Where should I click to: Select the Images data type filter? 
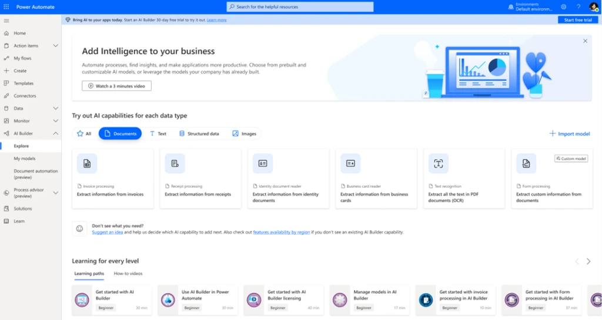pos(244,134)
